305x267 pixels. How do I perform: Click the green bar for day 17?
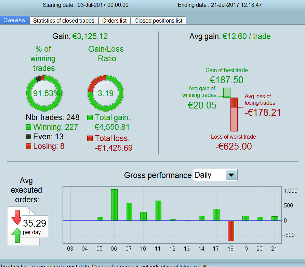click(216, 215)
